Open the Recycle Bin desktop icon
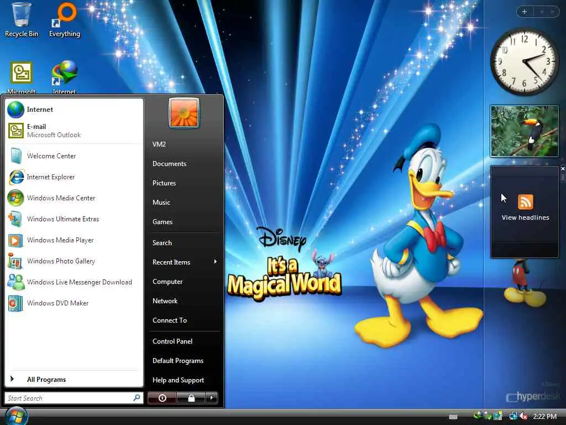The image size is (566, 425). pyautogui.click(x=22, y=20)
